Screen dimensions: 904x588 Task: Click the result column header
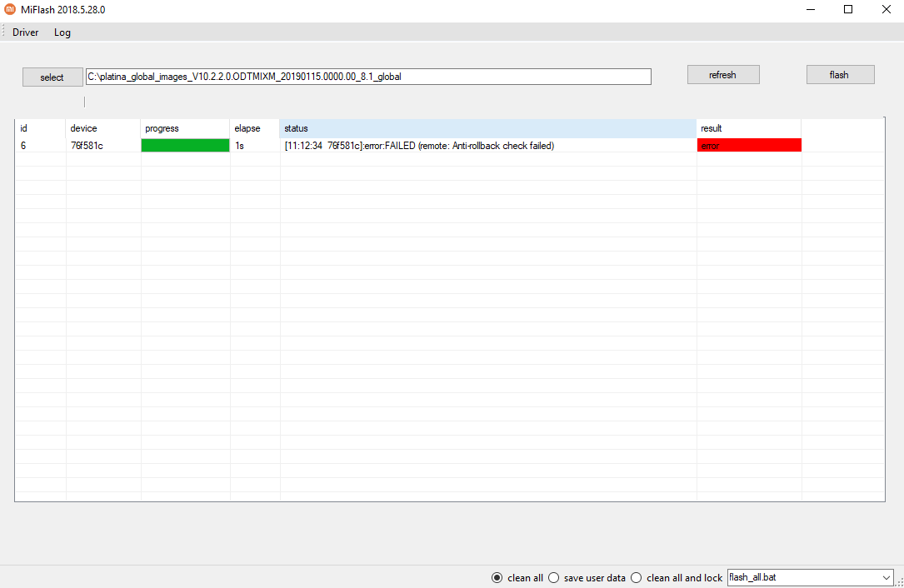749,128
